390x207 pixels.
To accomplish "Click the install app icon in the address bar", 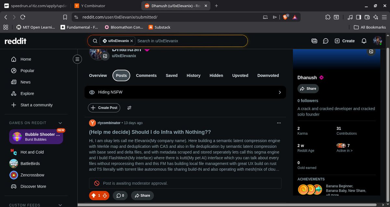I will (266, 17).
